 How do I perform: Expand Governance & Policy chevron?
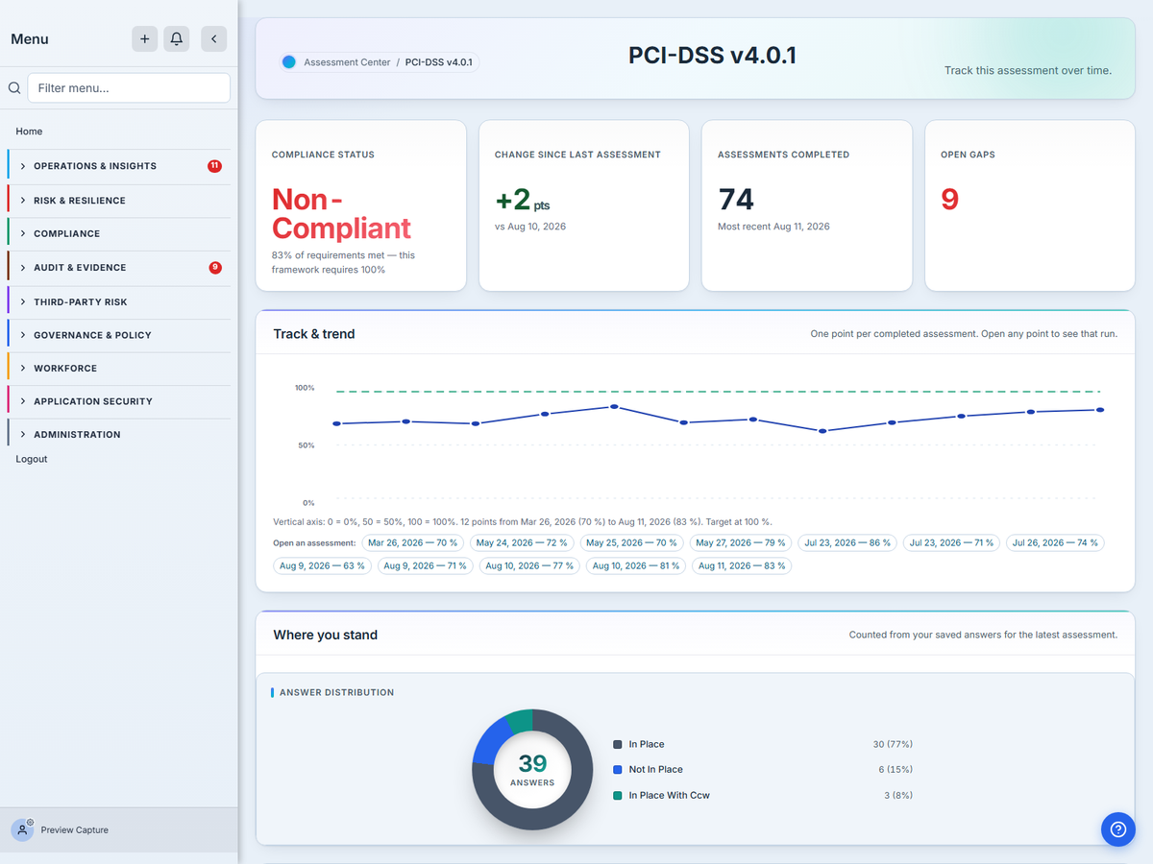[23, 335]
